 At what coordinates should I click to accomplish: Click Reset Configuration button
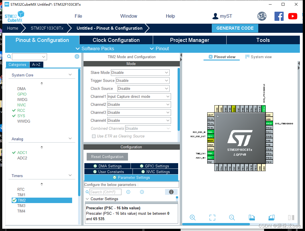pyautogui.click(x=107, y=157)
